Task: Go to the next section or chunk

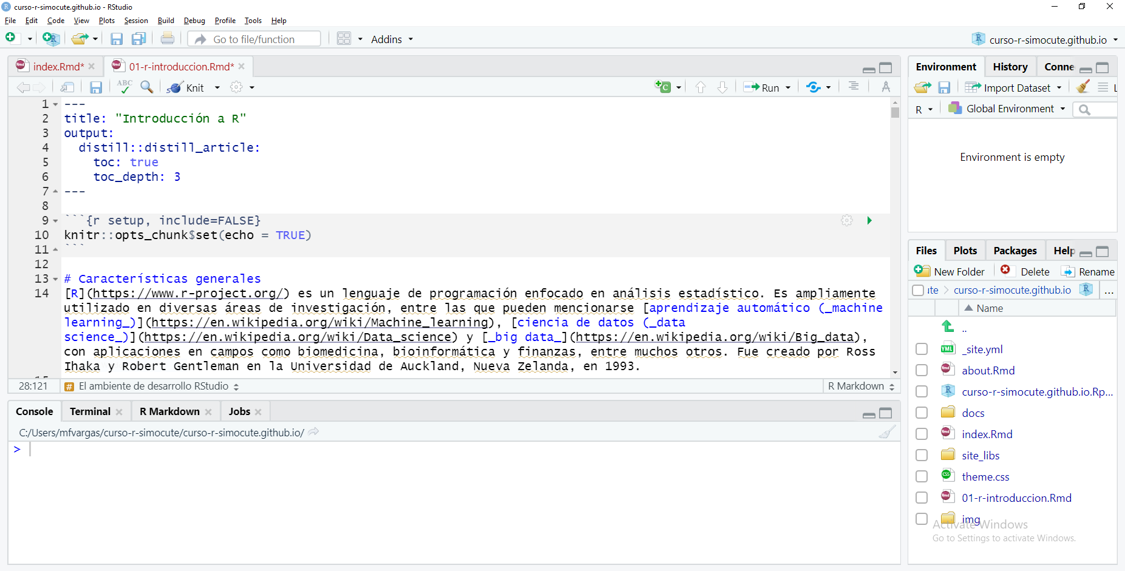Action: tap(722, 87)
